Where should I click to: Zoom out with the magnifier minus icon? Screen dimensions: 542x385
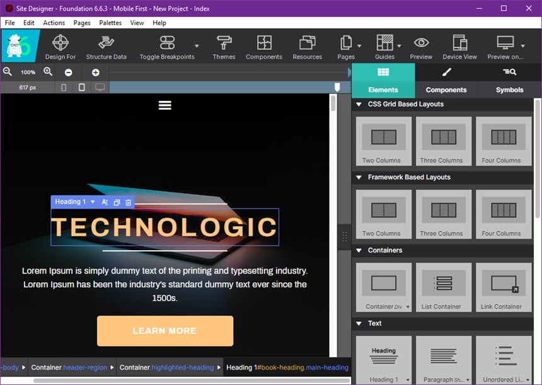click(x=8, y=72)
